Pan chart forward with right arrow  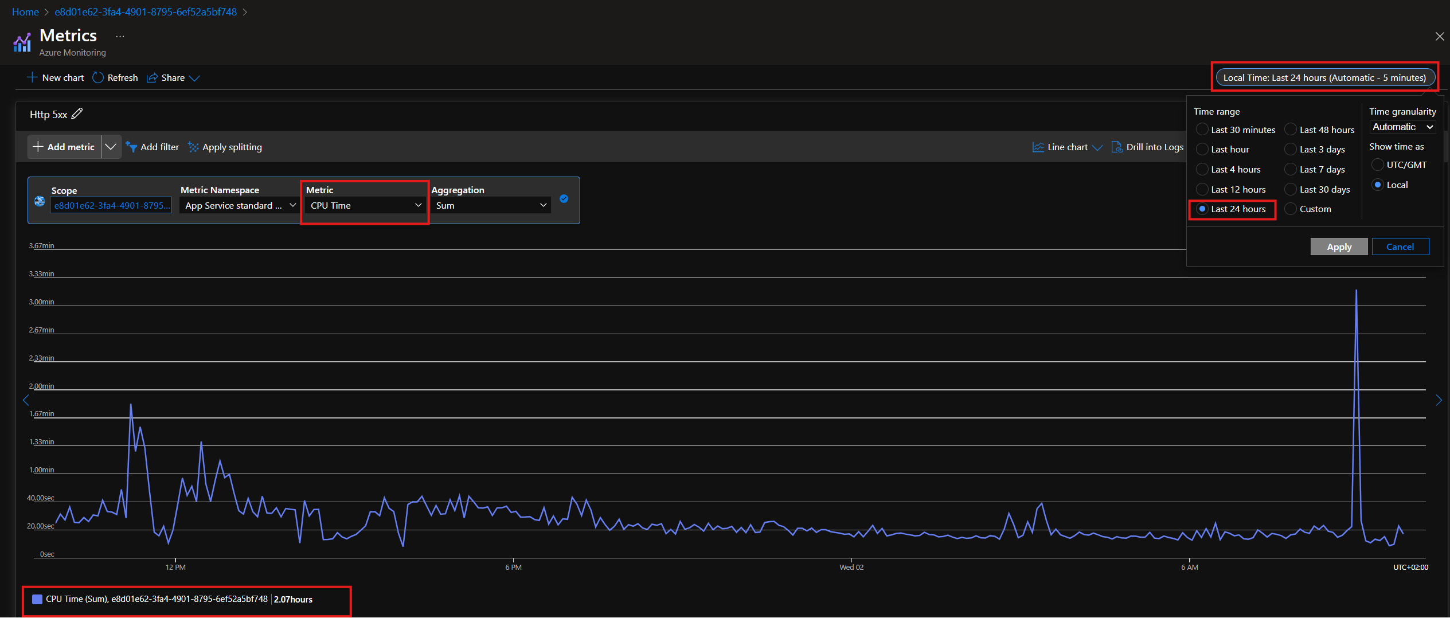click(1439, 400)
